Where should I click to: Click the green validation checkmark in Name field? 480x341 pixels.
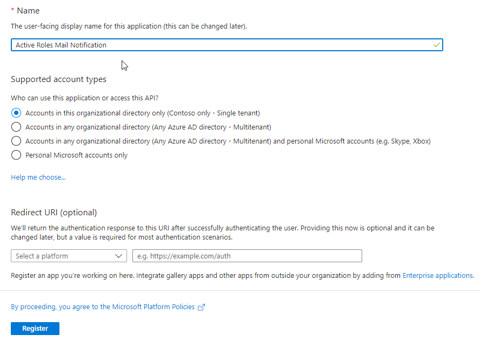tap(437, 45)
